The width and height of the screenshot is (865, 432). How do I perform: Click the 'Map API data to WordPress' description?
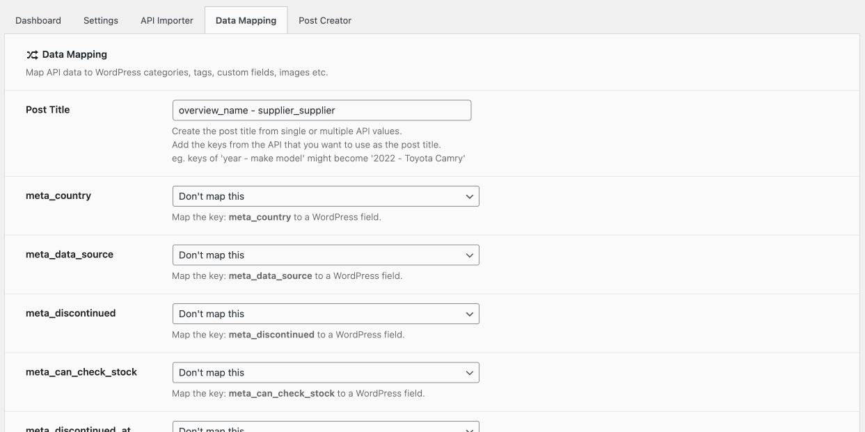pyautogui.click(x=177, y=72)
